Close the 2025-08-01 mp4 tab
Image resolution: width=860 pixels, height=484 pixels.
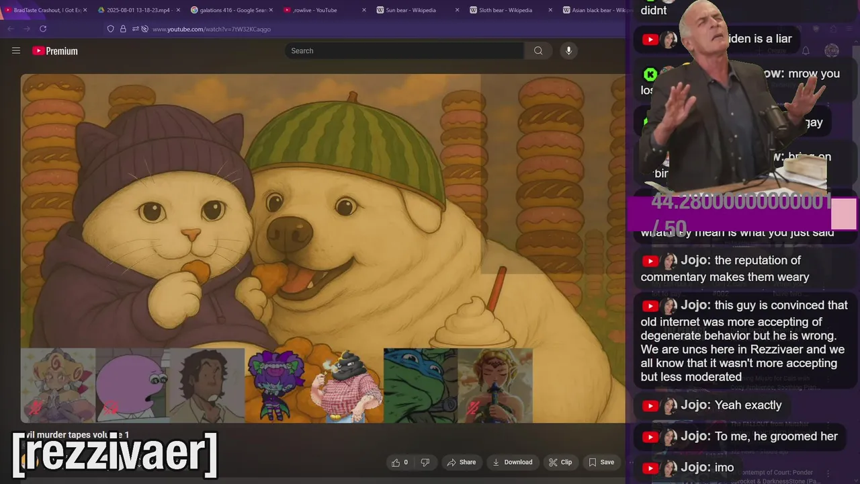[x=178, y=10]
